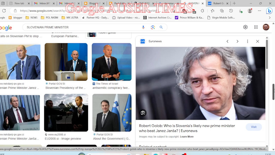Screen dimensions: 275x155
Task: Open antisemitic conspiracy tweet result caption
Action: click(x=111, y=88)
